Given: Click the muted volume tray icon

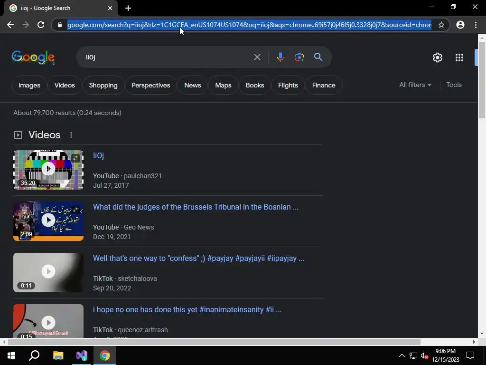Looking at the screenshot, I should 424,355.
